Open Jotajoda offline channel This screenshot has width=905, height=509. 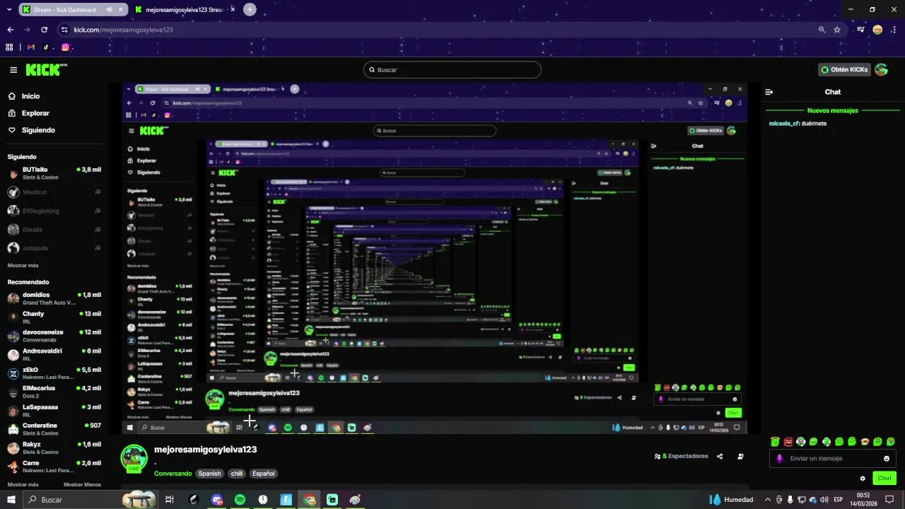coord(54,248)
